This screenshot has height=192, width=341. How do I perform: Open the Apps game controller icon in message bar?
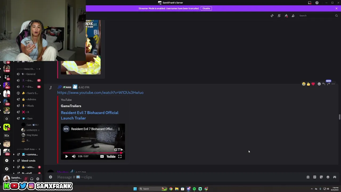[x=335, y=177]
